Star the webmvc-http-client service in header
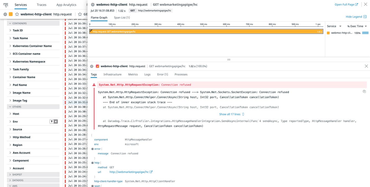The width and height of the screenshot is (370, 187). [x=17, y=14]
